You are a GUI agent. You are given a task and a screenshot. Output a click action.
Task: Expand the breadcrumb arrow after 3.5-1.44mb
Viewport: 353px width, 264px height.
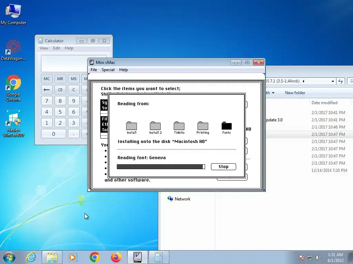[303, 81]
